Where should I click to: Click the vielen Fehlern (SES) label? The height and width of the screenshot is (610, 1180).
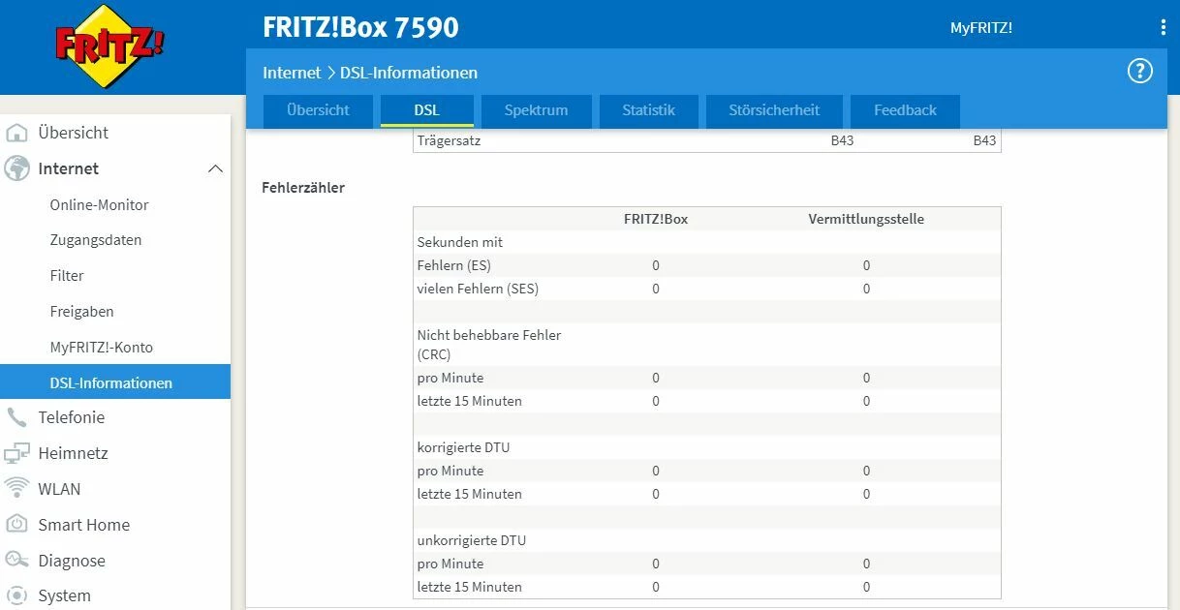click(478, 289)
